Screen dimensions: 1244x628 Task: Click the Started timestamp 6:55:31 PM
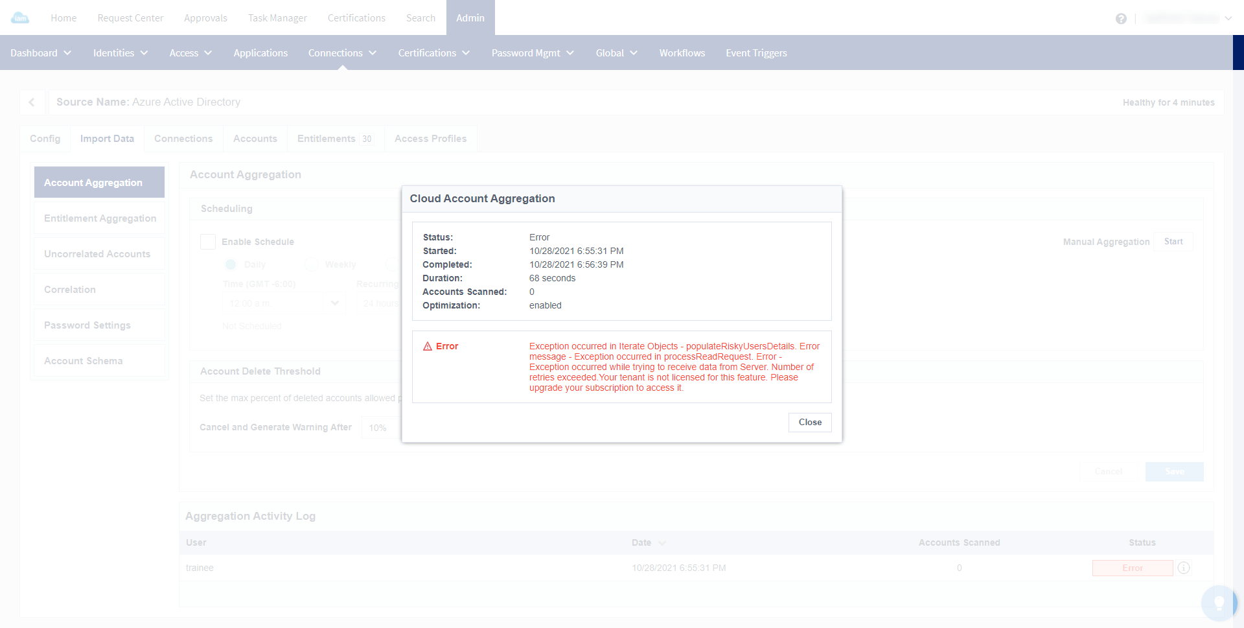click(x=577, y=251)
